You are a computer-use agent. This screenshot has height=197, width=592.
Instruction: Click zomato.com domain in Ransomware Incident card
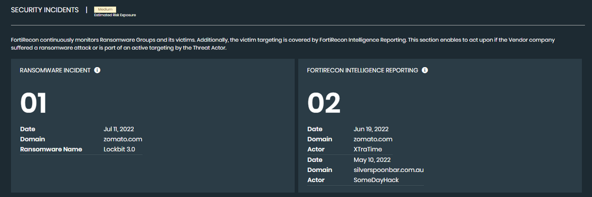123,139
